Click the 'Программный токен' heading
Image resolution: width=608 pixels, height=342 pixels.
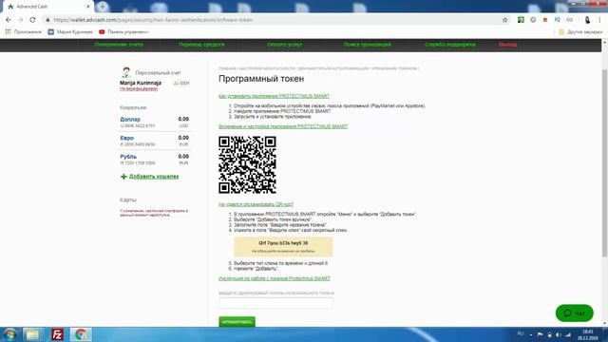(261, 79)
